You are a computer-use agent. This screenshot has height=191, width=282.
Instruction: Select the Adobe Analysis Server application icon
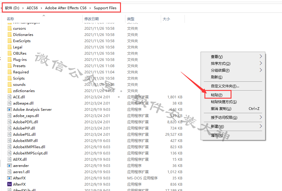click(x=10, y=109)
